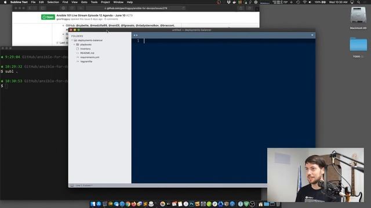Click the clock showing Wed 10:30 AM

[339, 2]
